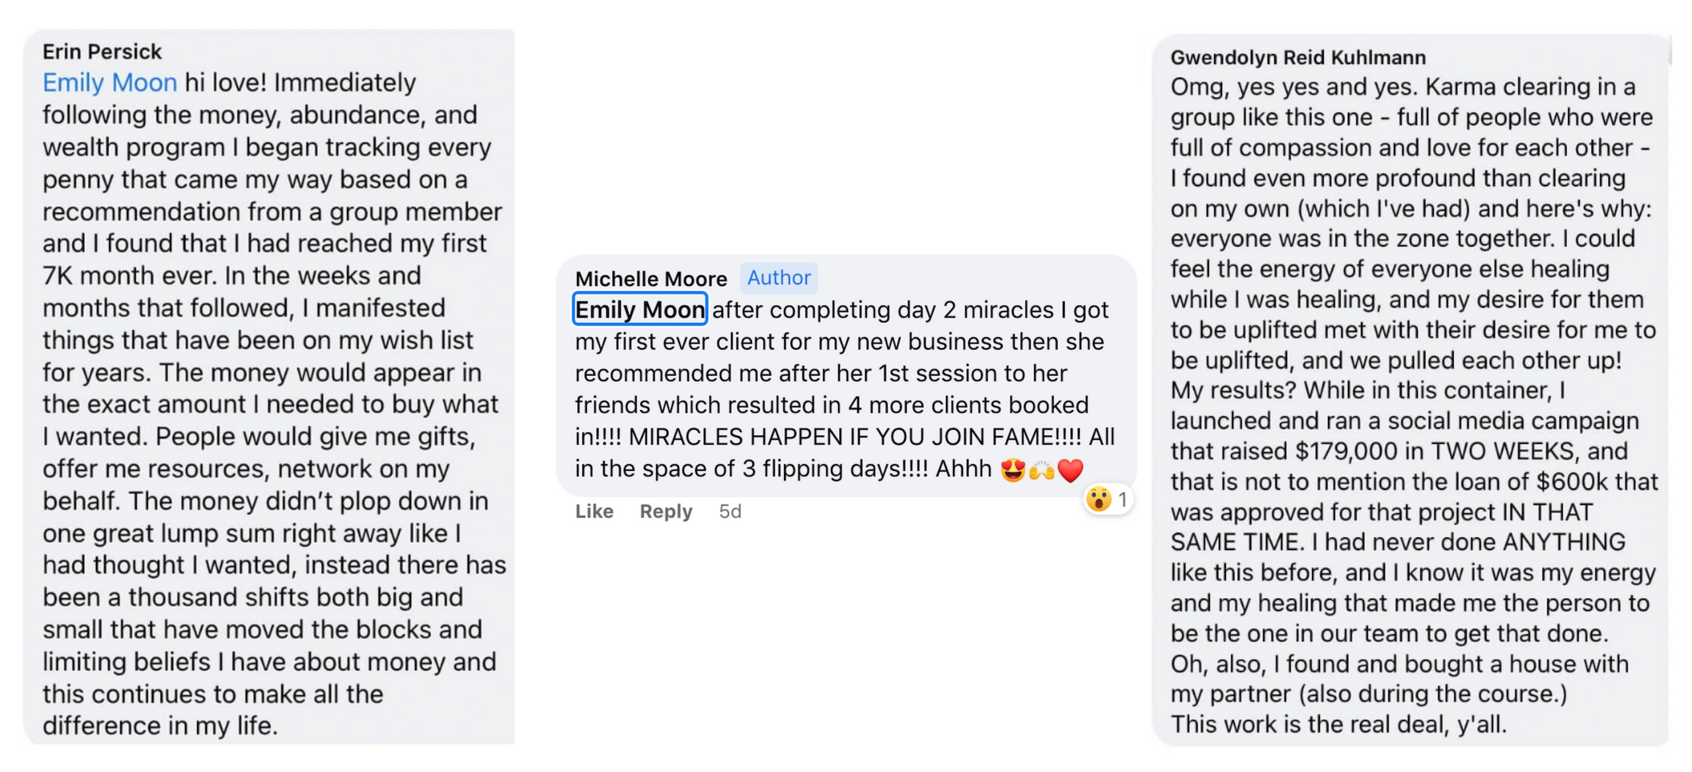Click the highlighted Emily Moon mention
The height and width of the screenshot is (772, 1692).
click(x=639, y=309)
